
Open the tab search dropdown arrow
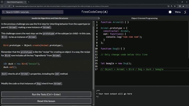pyautogui.click(x=2, y=2)
